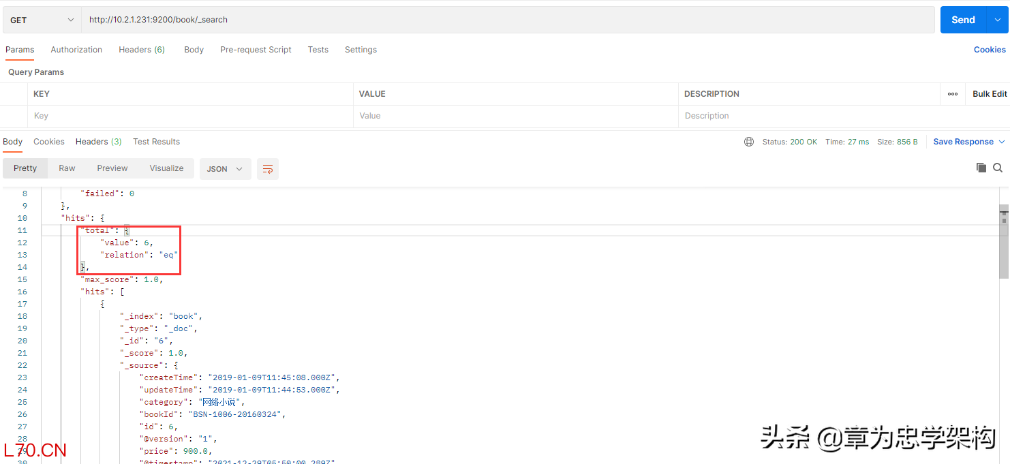Click the "_score": 1.0 line

coord(154,353)
